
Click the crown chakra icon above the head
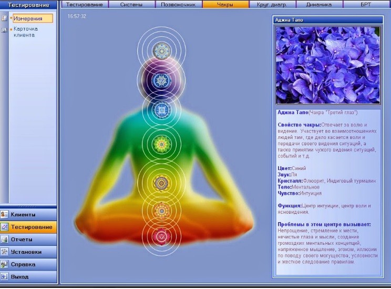161,51
